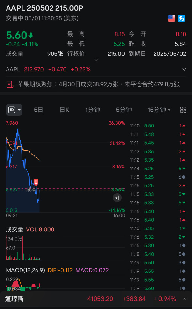The height and width of the screenshot is (309, 192).
Task: Switch to the 5日 chart tab
Action: (38, 110)
